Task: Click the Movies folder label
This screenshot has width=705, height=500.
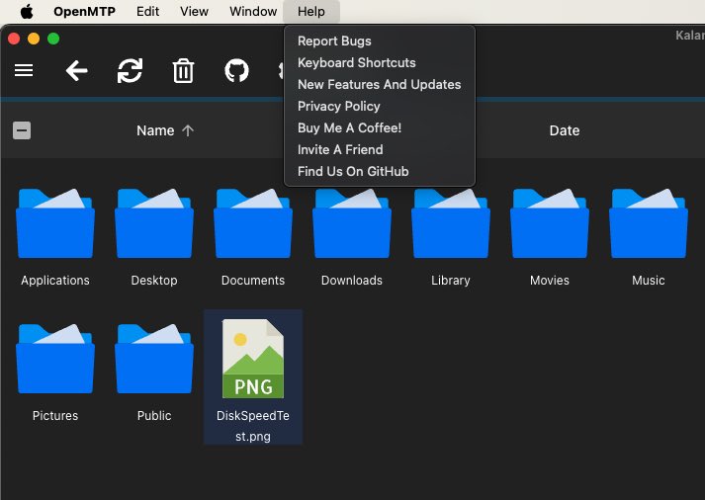Action: (550, 281)
